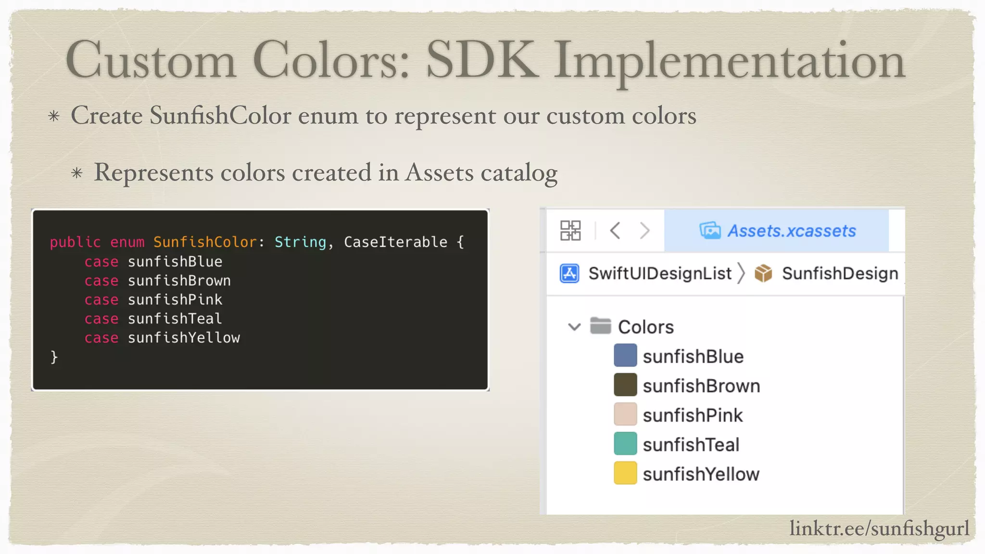
Task: Select sunfishBrown in asset list
Action: tap(701, 386)
